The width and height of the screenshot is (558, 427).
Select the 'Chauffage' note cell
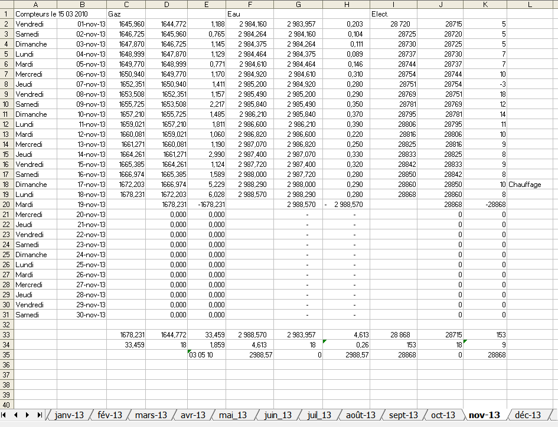(530, 185)
